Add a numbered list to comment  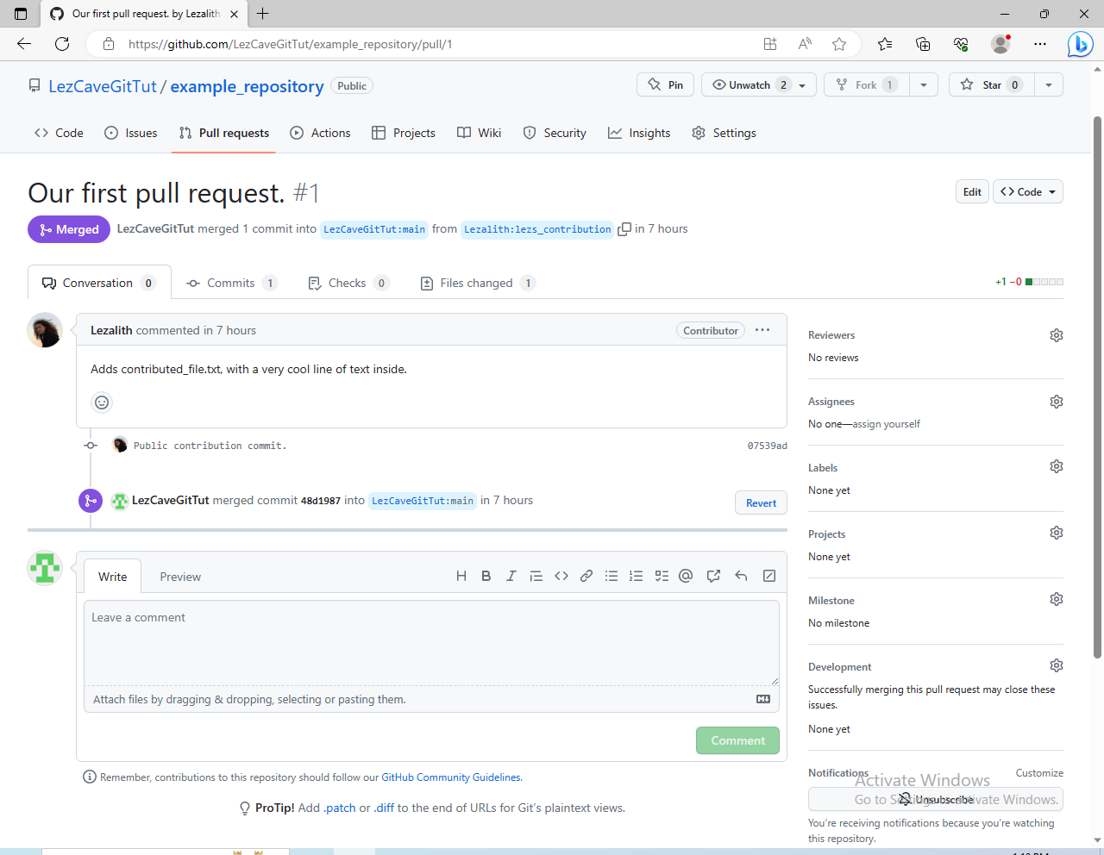click(x=637, y=576)
